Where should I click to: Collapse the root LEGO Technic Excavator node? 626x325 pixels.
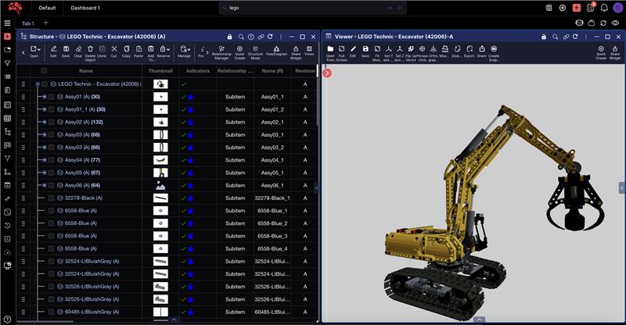[x=38, y=84]
